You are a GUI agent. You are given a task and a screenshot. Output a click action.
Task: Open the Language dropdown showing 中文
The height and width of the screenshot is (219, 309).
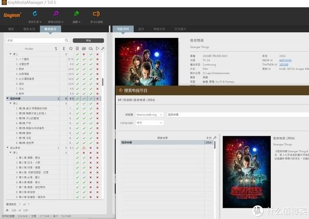150,123
